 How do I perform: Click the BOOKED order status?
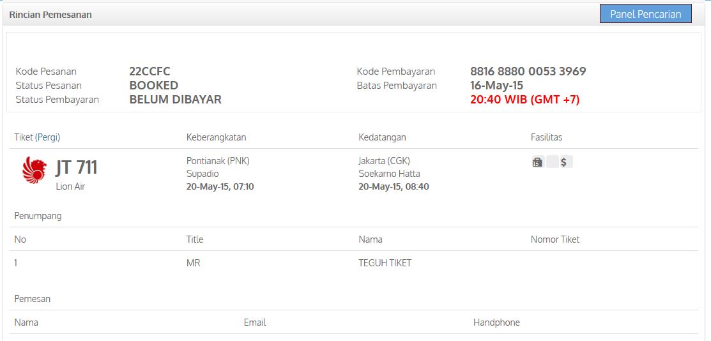(153, 86)
